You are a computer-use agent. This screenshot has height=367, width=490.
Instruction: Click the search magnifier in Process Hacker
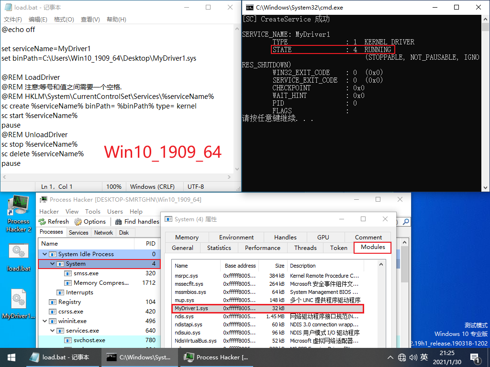(406, 222)
